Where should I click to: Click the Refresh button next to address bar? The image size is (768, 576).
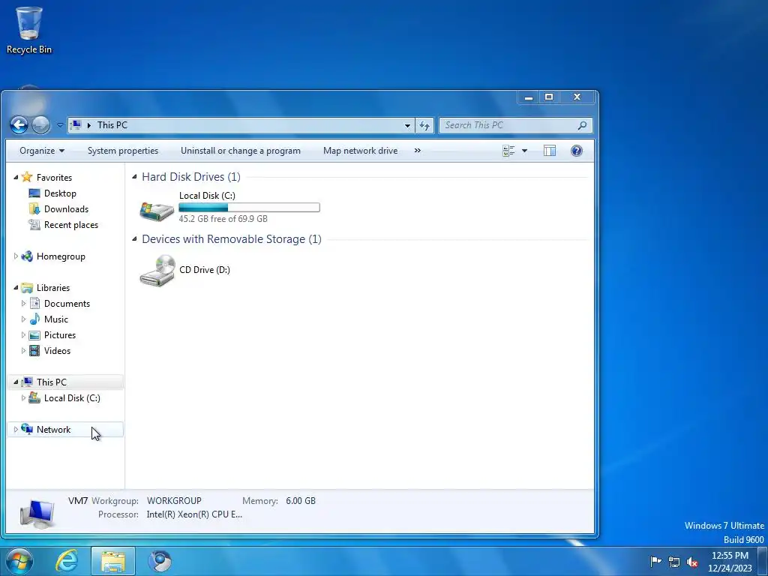pos(424,125)
